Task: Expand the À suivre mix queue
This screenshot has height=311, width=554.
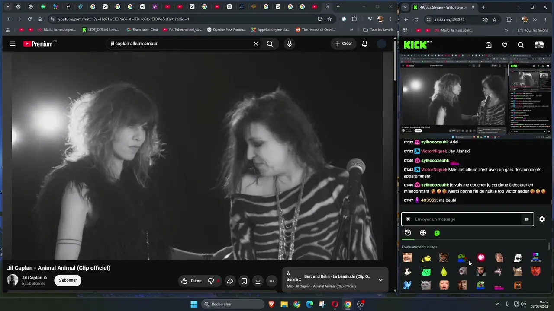Action: point(380,280)
